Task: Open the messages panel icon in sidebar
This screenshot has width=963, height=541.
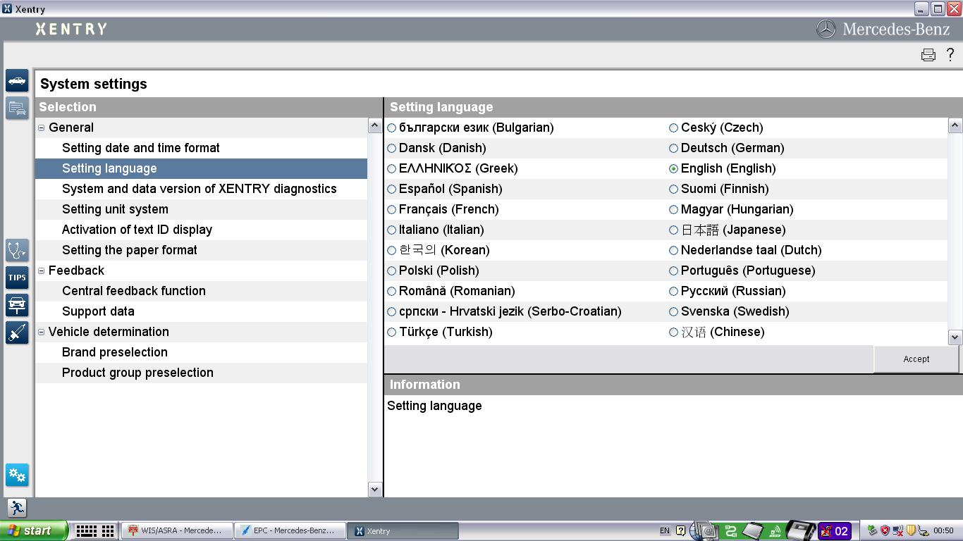Action: (x=16, y=108)
